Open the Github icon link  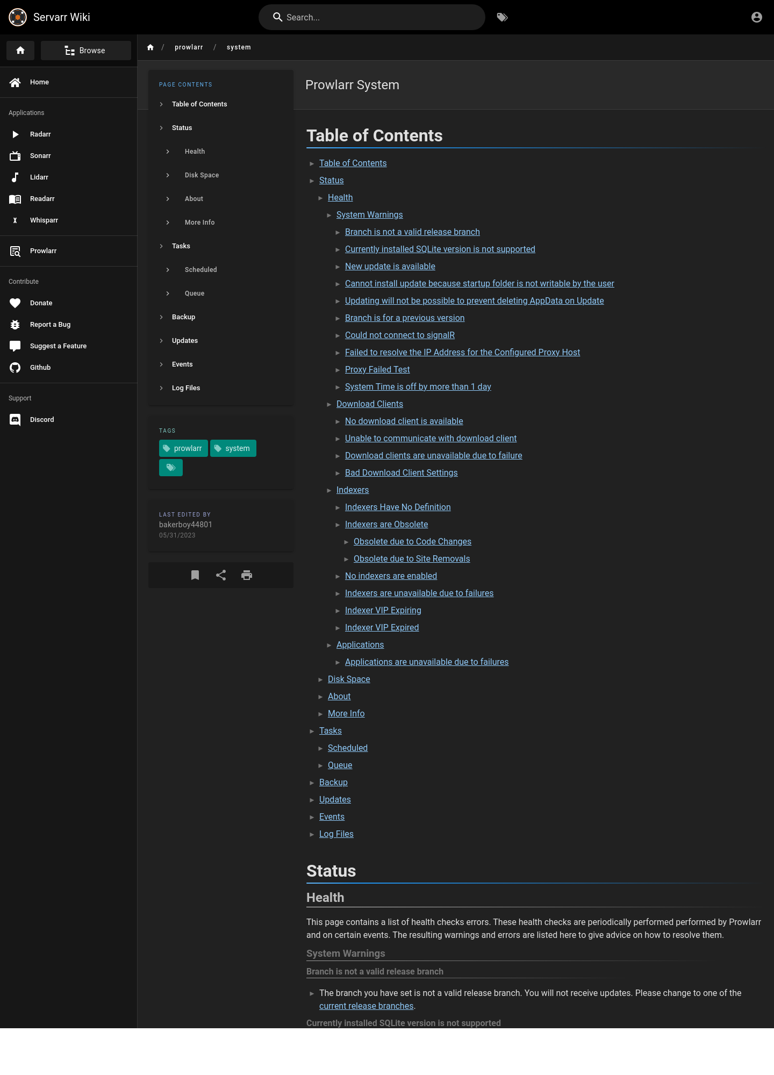click(x=15, y=368)
